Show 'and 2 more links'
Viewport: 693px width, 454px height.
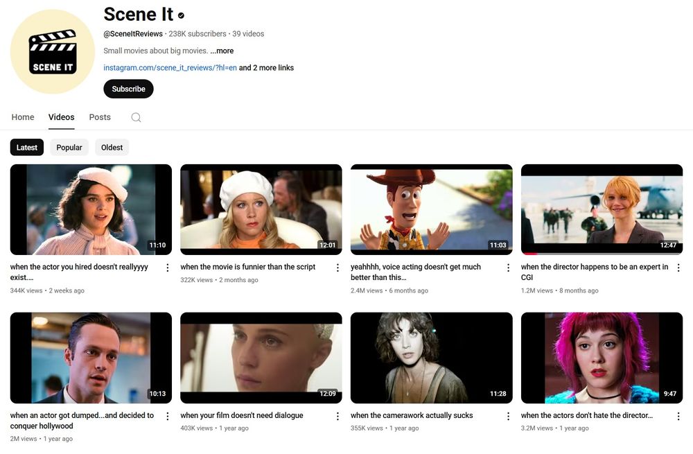coord(267,68)
